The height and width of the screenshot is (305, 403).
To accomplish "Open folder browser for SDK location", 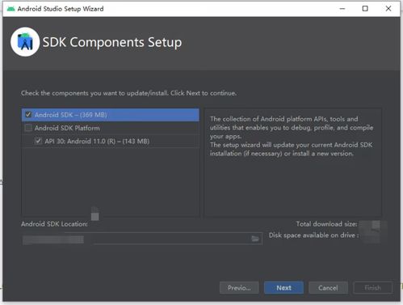I will (255, 239).
